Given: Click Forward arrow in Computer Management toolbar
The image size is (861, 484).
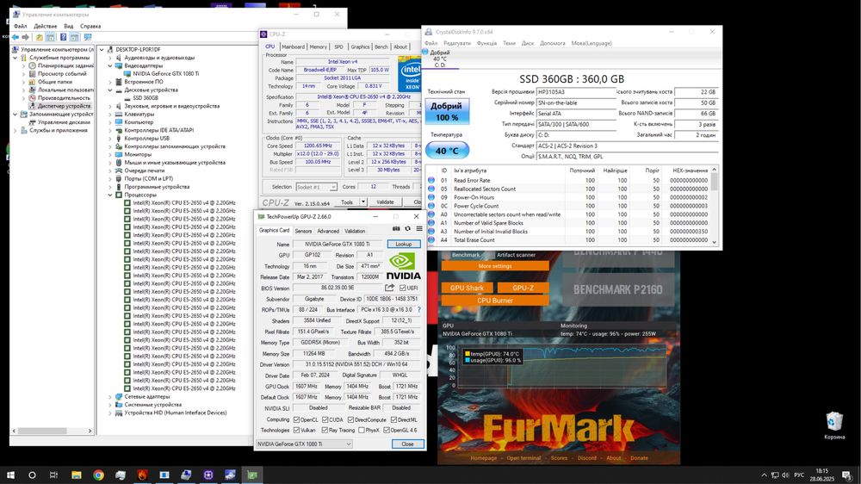Looking at the screenshot, I should click(x=25, y=37).
